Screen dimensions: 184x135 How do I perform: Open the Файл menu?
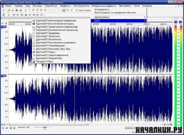pyautogui.click(x=8, y=6)
